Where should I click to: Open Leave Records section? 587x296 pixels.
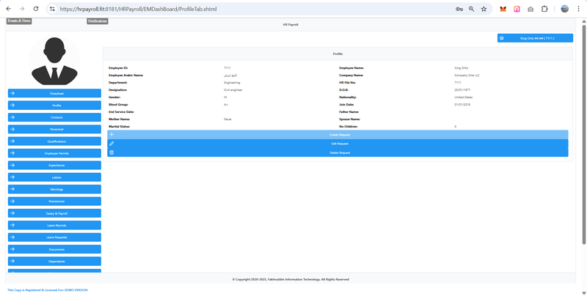click(x=54, y=226)
